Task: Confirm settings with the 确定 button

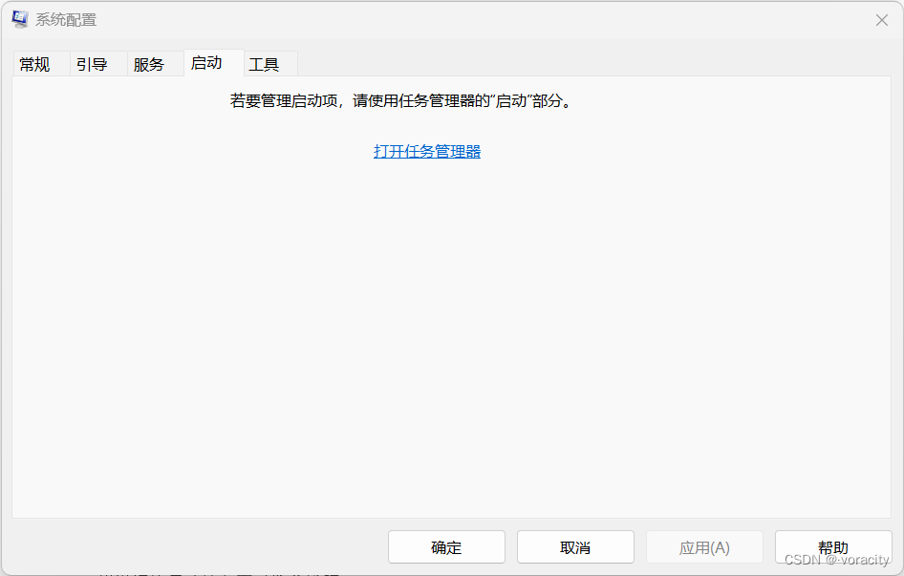Action: click(446, 546)
